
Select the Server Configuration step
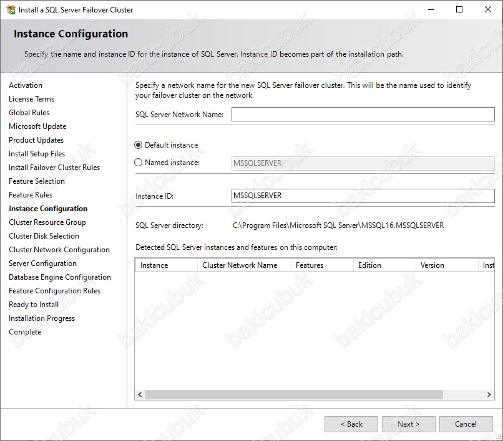42,263
